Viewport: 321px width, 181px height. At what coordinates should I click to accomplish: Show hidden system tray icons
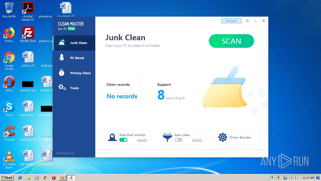click(272, 178)
